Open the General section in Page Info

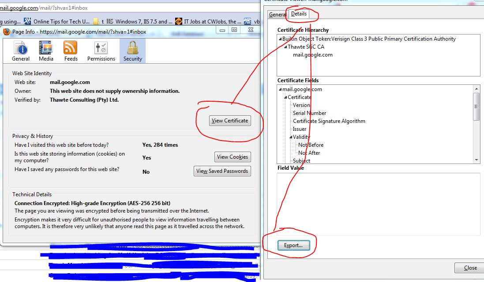tap(21, 51)
